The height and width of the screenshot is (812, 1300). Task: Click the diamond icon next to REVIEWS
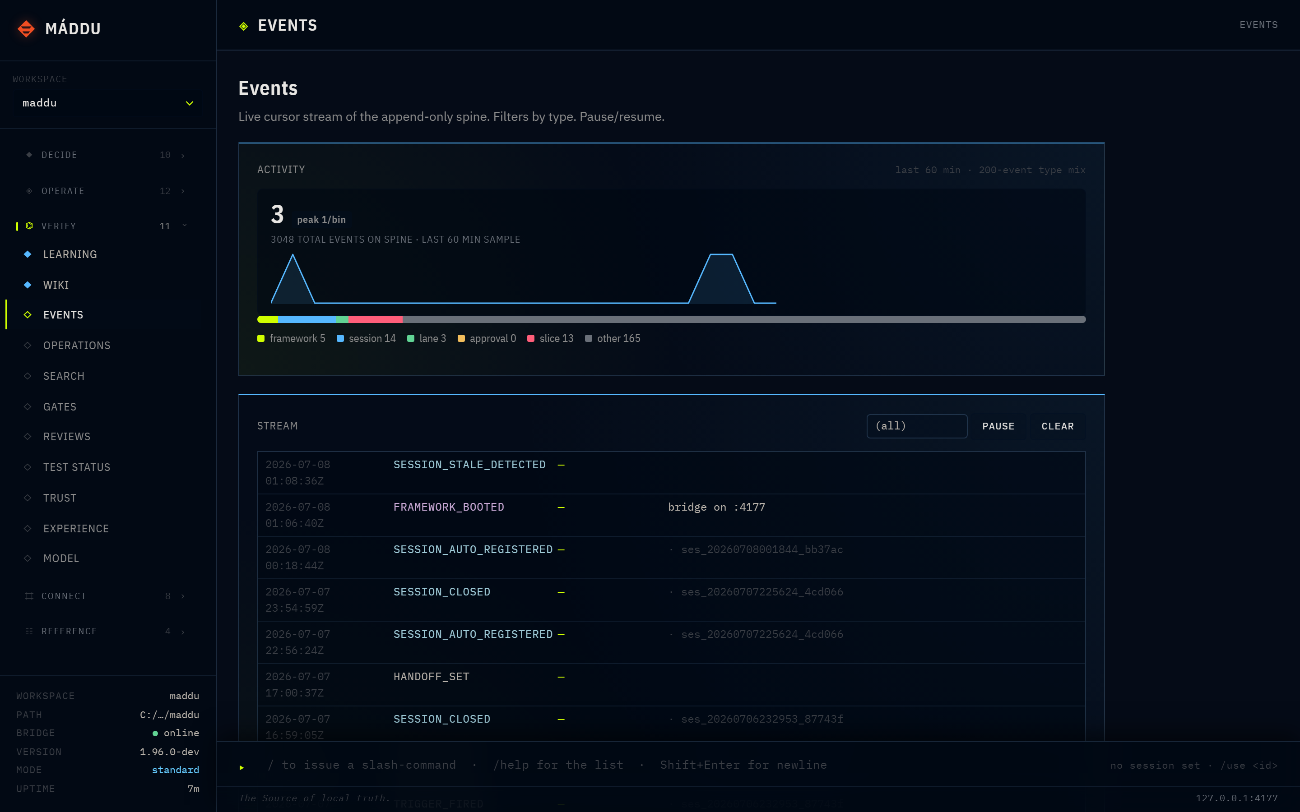click(x=28, y=437)
